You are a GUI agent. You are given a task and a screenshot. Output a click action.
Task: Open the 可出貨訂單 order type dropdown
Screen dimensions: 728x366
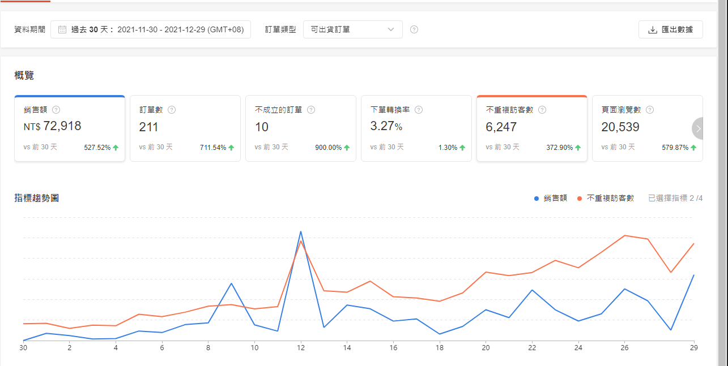coord(352,29)
